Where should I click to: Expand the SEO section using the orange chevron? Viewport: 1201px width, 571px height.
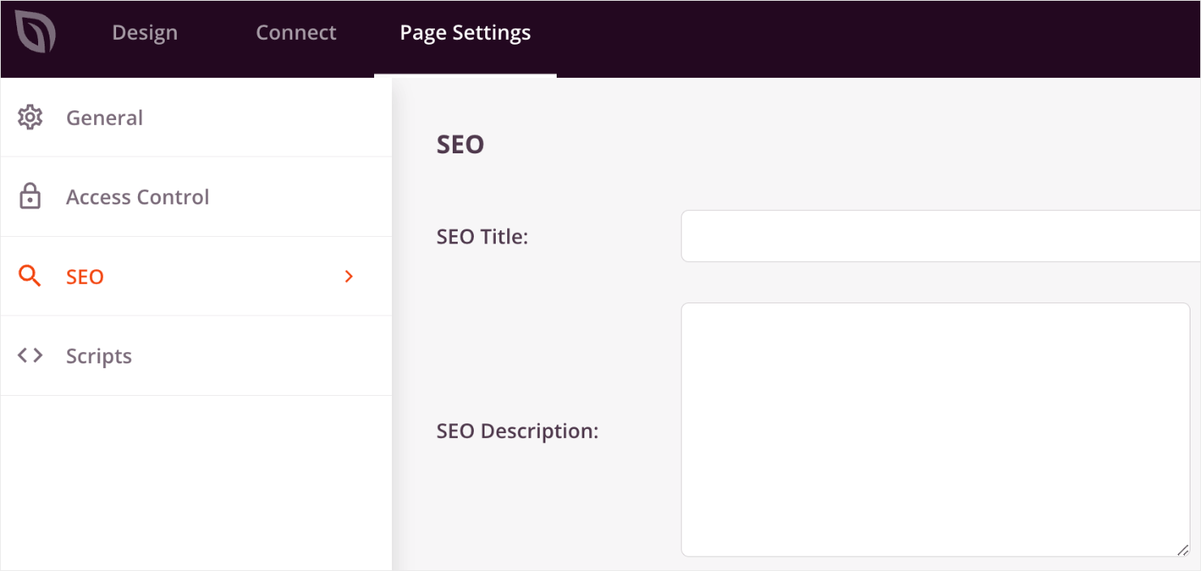pos(349,277)
